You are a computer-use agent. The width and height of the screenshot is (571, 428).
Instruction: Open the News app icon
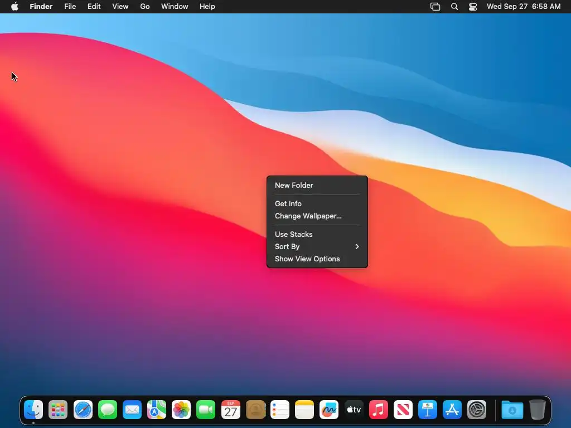pyautogui.click(x=403, y=410)
